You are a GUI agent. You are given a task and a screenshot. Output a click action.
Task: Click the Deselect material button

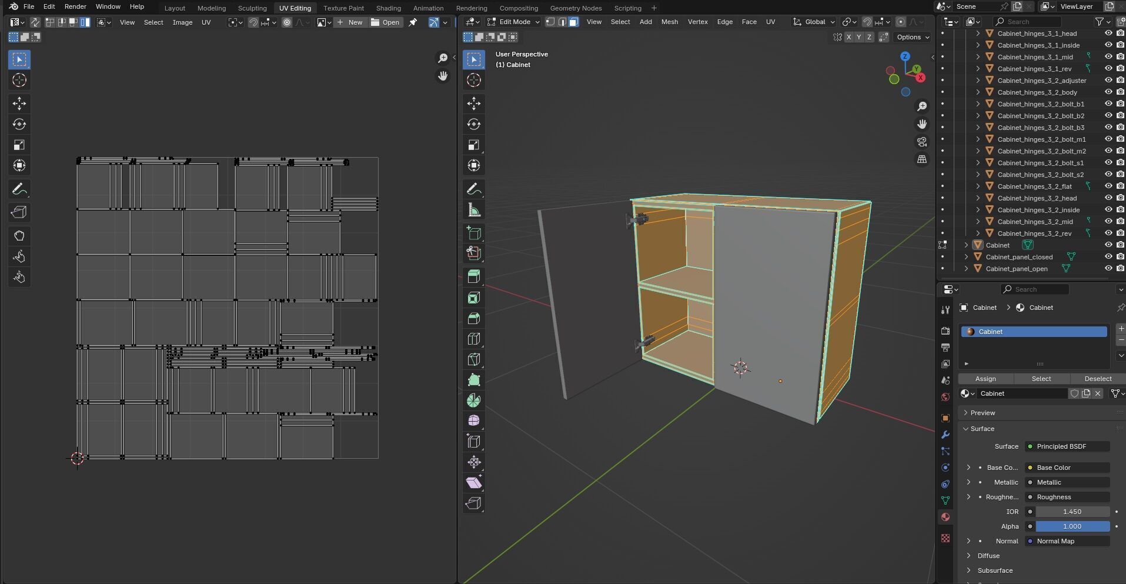tap(1098, 379)
